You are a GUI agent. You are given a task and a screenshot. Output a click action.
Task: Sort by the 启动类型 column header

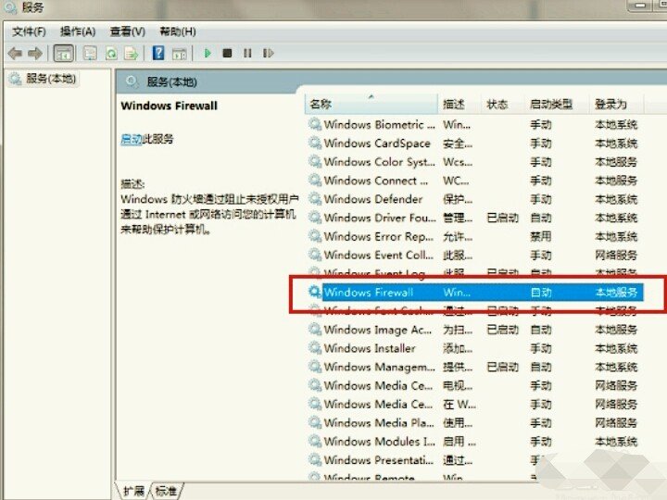coord(557,104)
